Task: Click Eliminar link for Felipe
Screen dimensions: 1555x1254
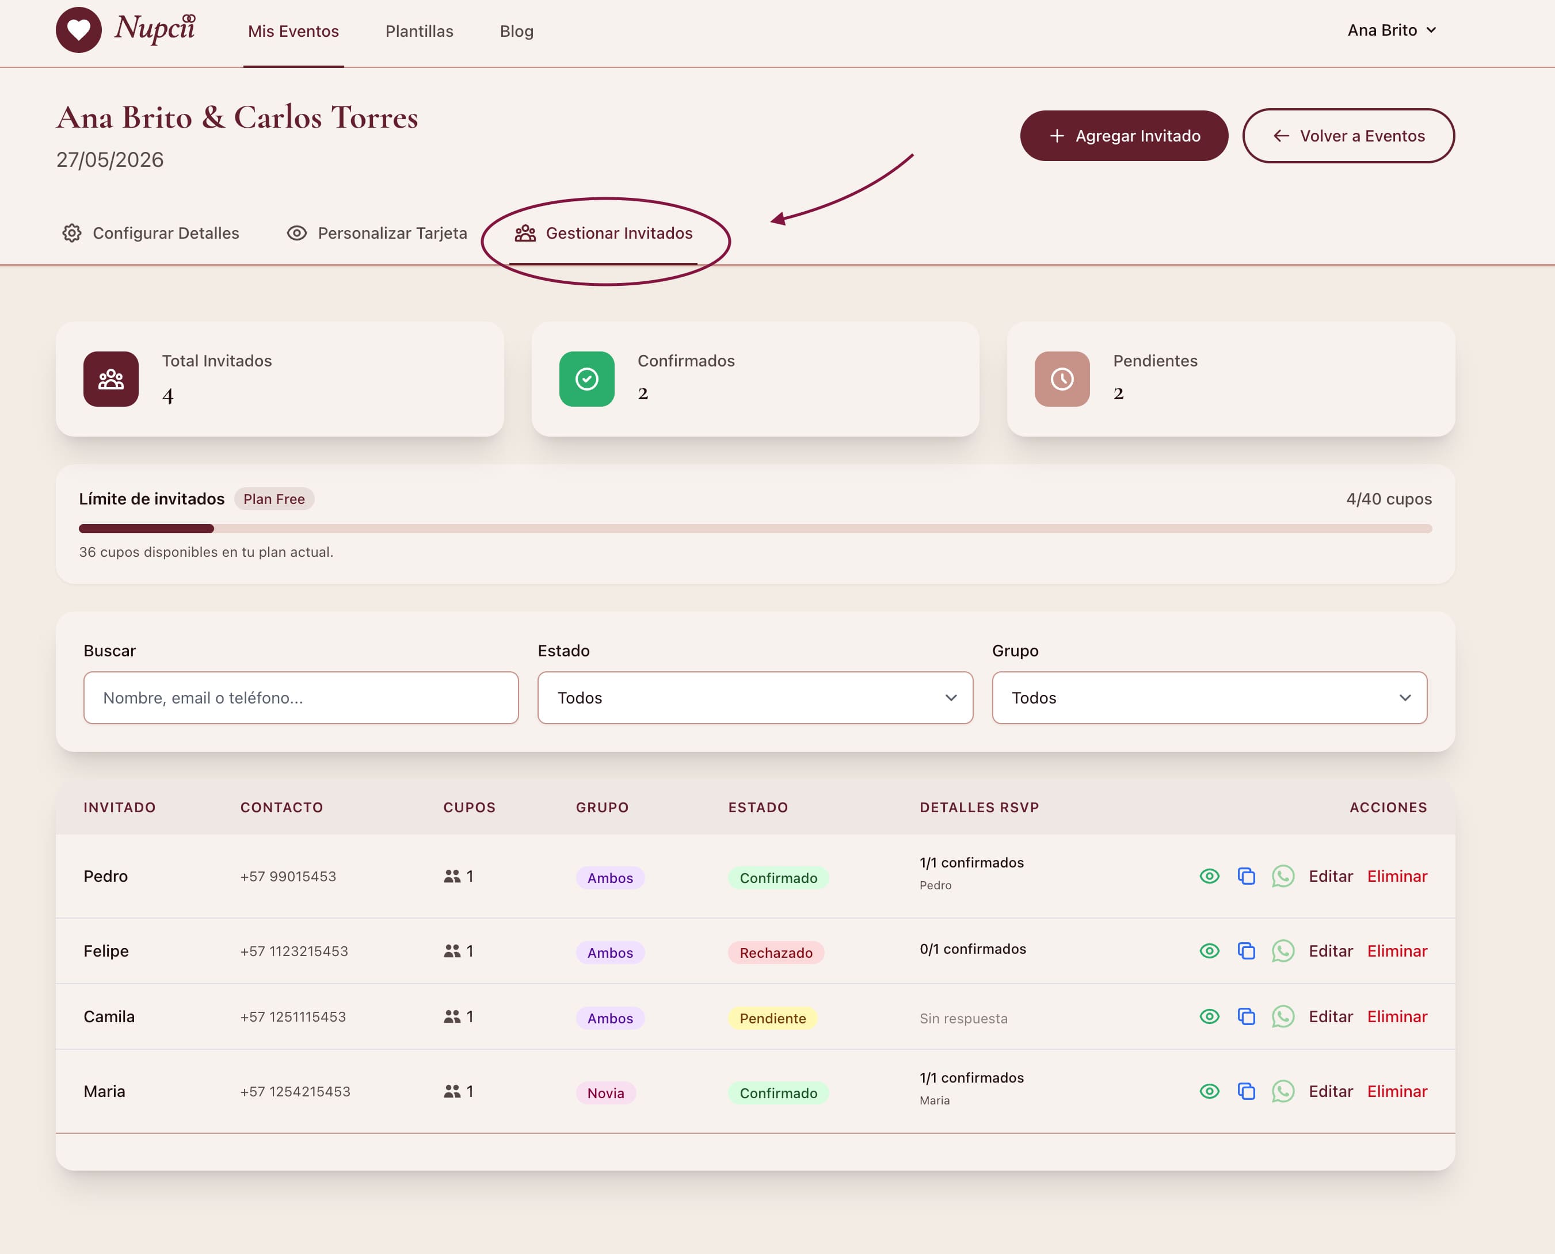Action: coord(1397,951)
